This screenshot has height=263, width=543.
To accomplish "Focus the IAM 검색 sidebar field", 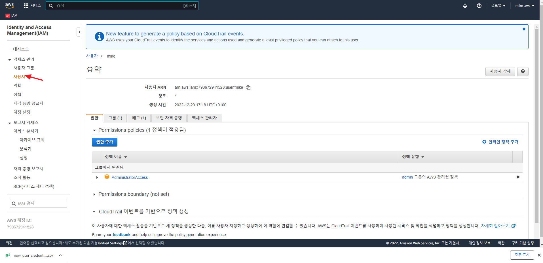I will (x=39, y=203).
